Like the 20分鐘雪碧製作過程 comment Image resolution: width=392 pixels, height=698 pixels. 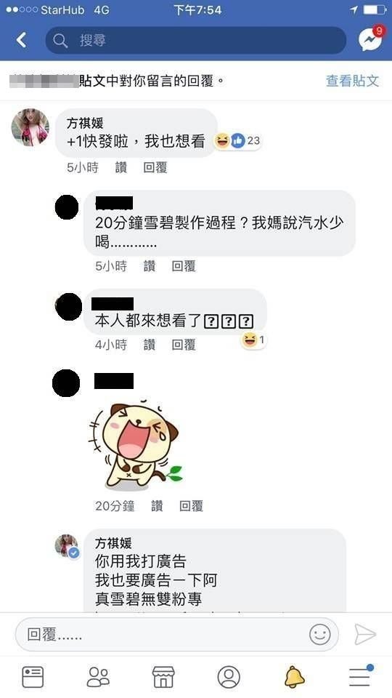[x=150, y=266]
